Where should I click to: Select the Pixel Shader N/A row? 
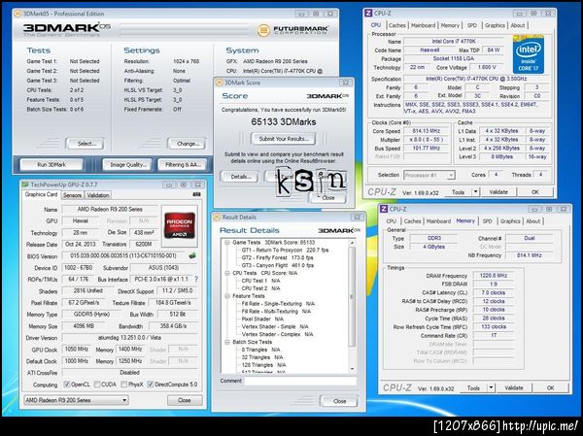(262, 319)
